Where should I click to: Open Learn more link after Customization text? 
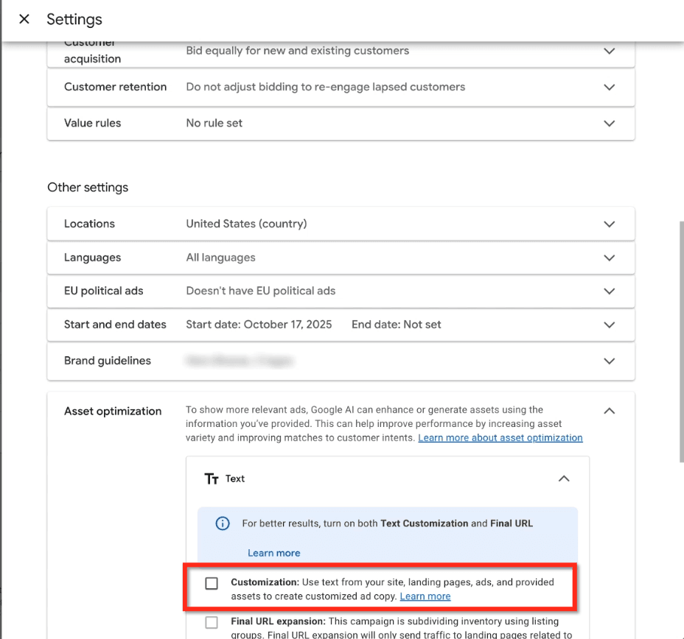coord(425,596)
